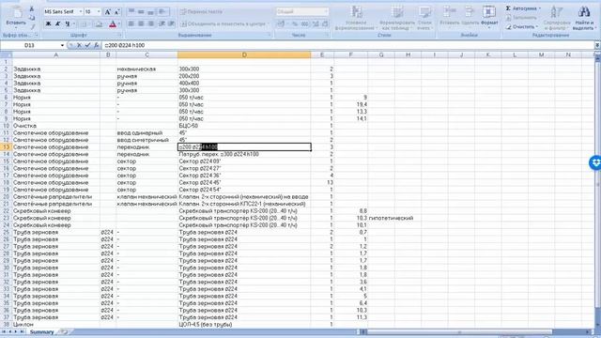The width and height of the screenshot is (601, 338).
Task: Apply the red Font Color button
Action: 113,23
